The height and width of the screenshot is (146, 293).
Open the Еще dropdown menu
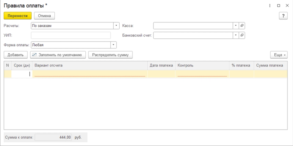tap(279, 55)
